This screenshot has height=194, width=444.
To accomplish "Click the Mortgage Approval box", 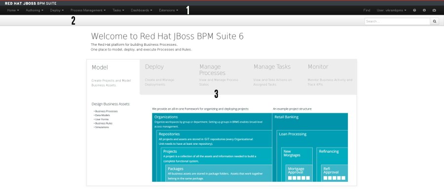I will tap(299, 173).
